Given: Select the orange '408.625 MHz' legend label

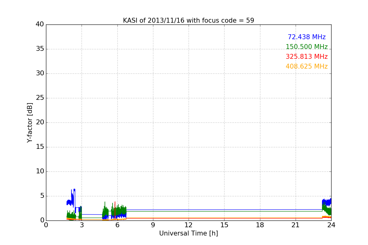Looking at the screenshot, I should (307, 66).
